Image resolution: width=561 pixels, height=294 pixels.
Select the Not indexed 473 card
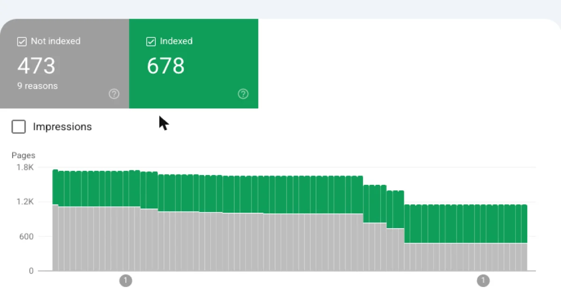click(65, 63)
